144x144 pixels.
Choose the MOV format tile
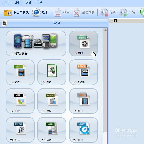tap(84, 130)
